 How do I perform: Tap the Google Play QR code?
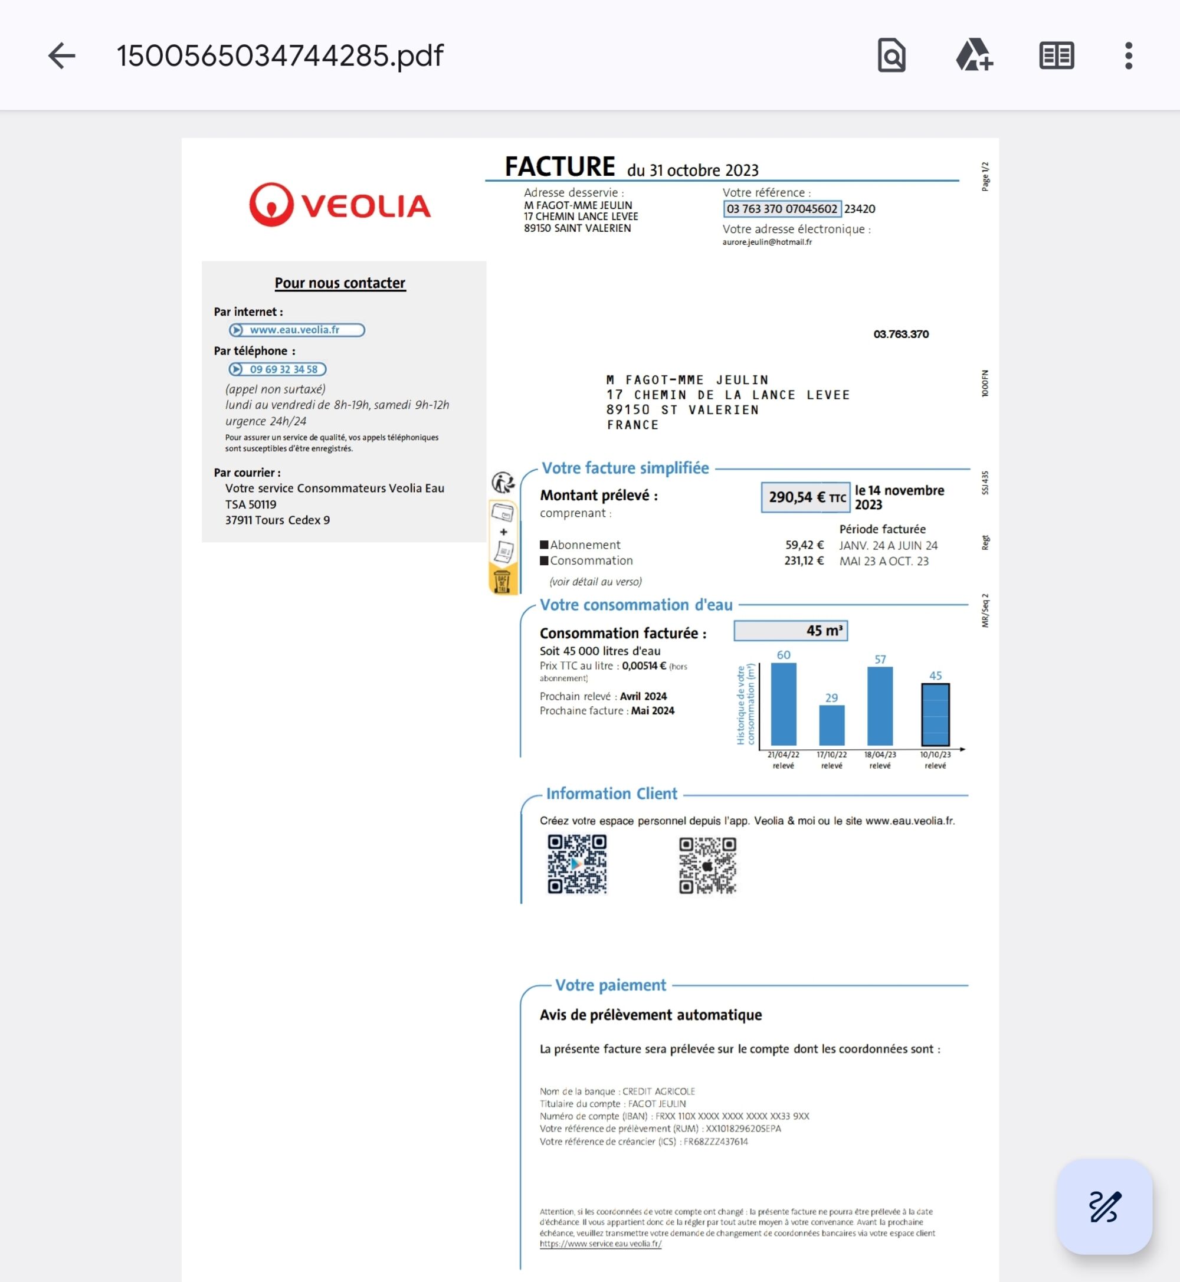pyautogui.click(x=576, y=864)
